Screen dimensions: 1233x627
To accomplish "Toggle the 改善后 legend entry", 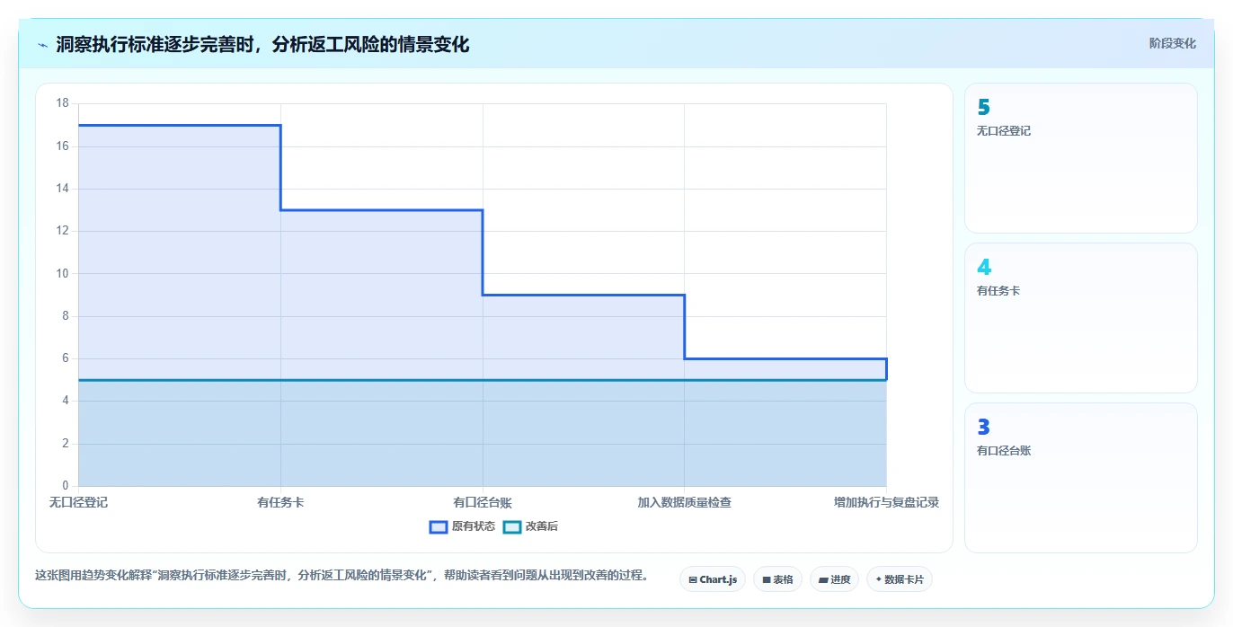I will [530, 526].
